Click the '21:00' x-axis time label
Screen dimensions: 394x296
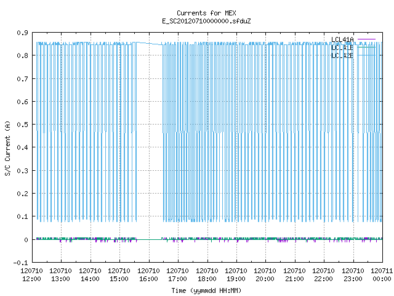click(294, 279)
